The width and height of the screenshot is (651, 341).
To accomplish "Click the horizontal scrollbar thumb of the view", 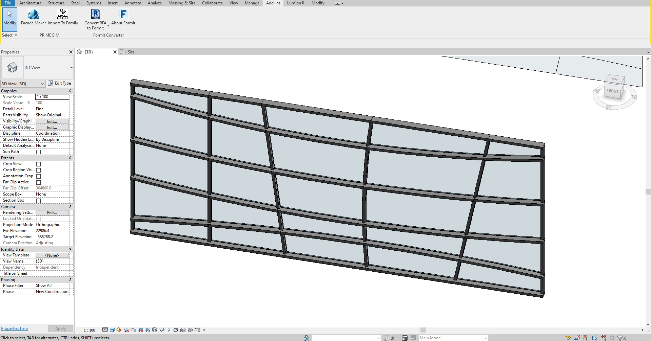I will tap(423, 330).
